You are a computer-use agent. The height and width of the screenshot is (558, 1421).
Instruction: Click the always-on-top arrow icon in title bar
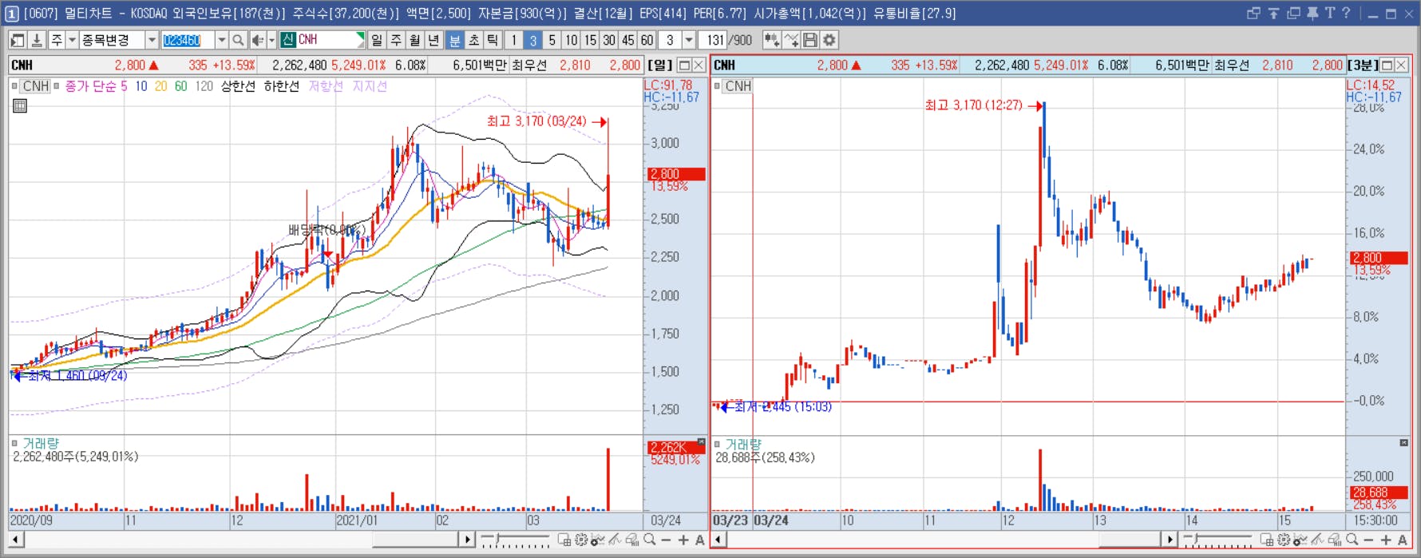[1273, 13]
